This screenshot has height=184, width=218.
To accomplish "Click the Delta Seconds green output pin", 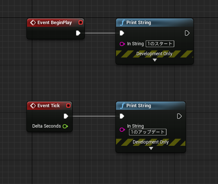I will click(65, 126).
